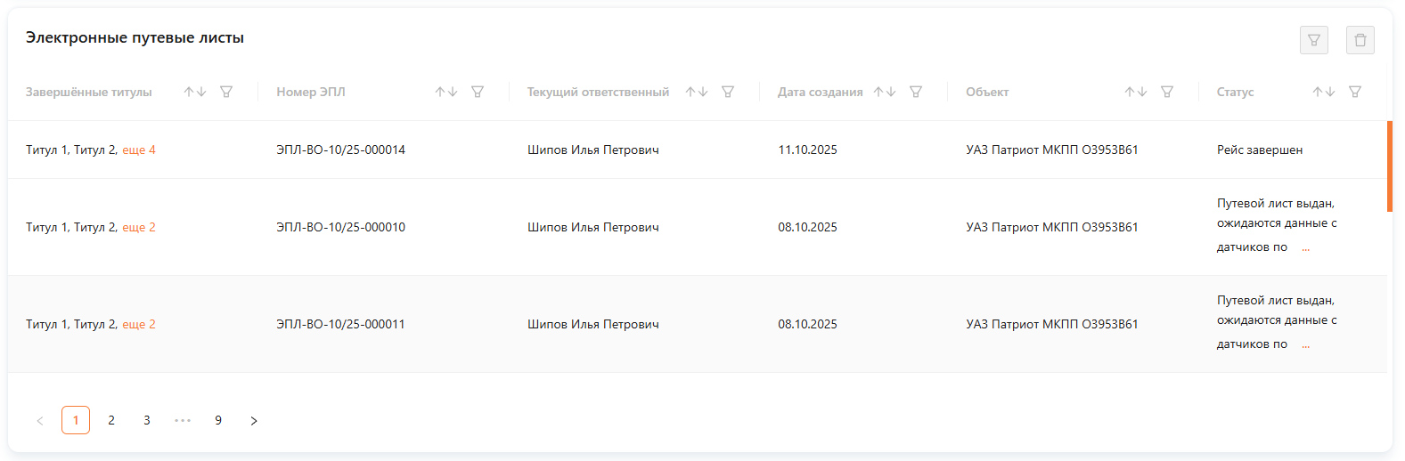Viewport: 1405px width, 461px height.
Task: Click the trash delete icon at top right
Action: 1360,40
